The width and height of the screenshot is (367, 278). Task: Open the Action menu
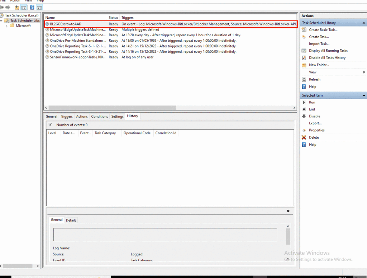pos(15,1)
